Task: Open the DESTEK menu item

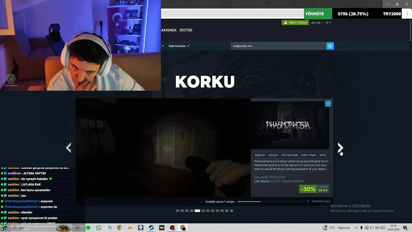Action: click(186, 30)
